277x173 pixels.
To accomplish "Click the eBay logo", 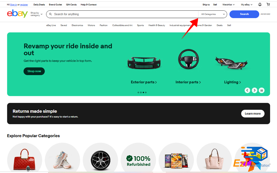I will point(17,14).
